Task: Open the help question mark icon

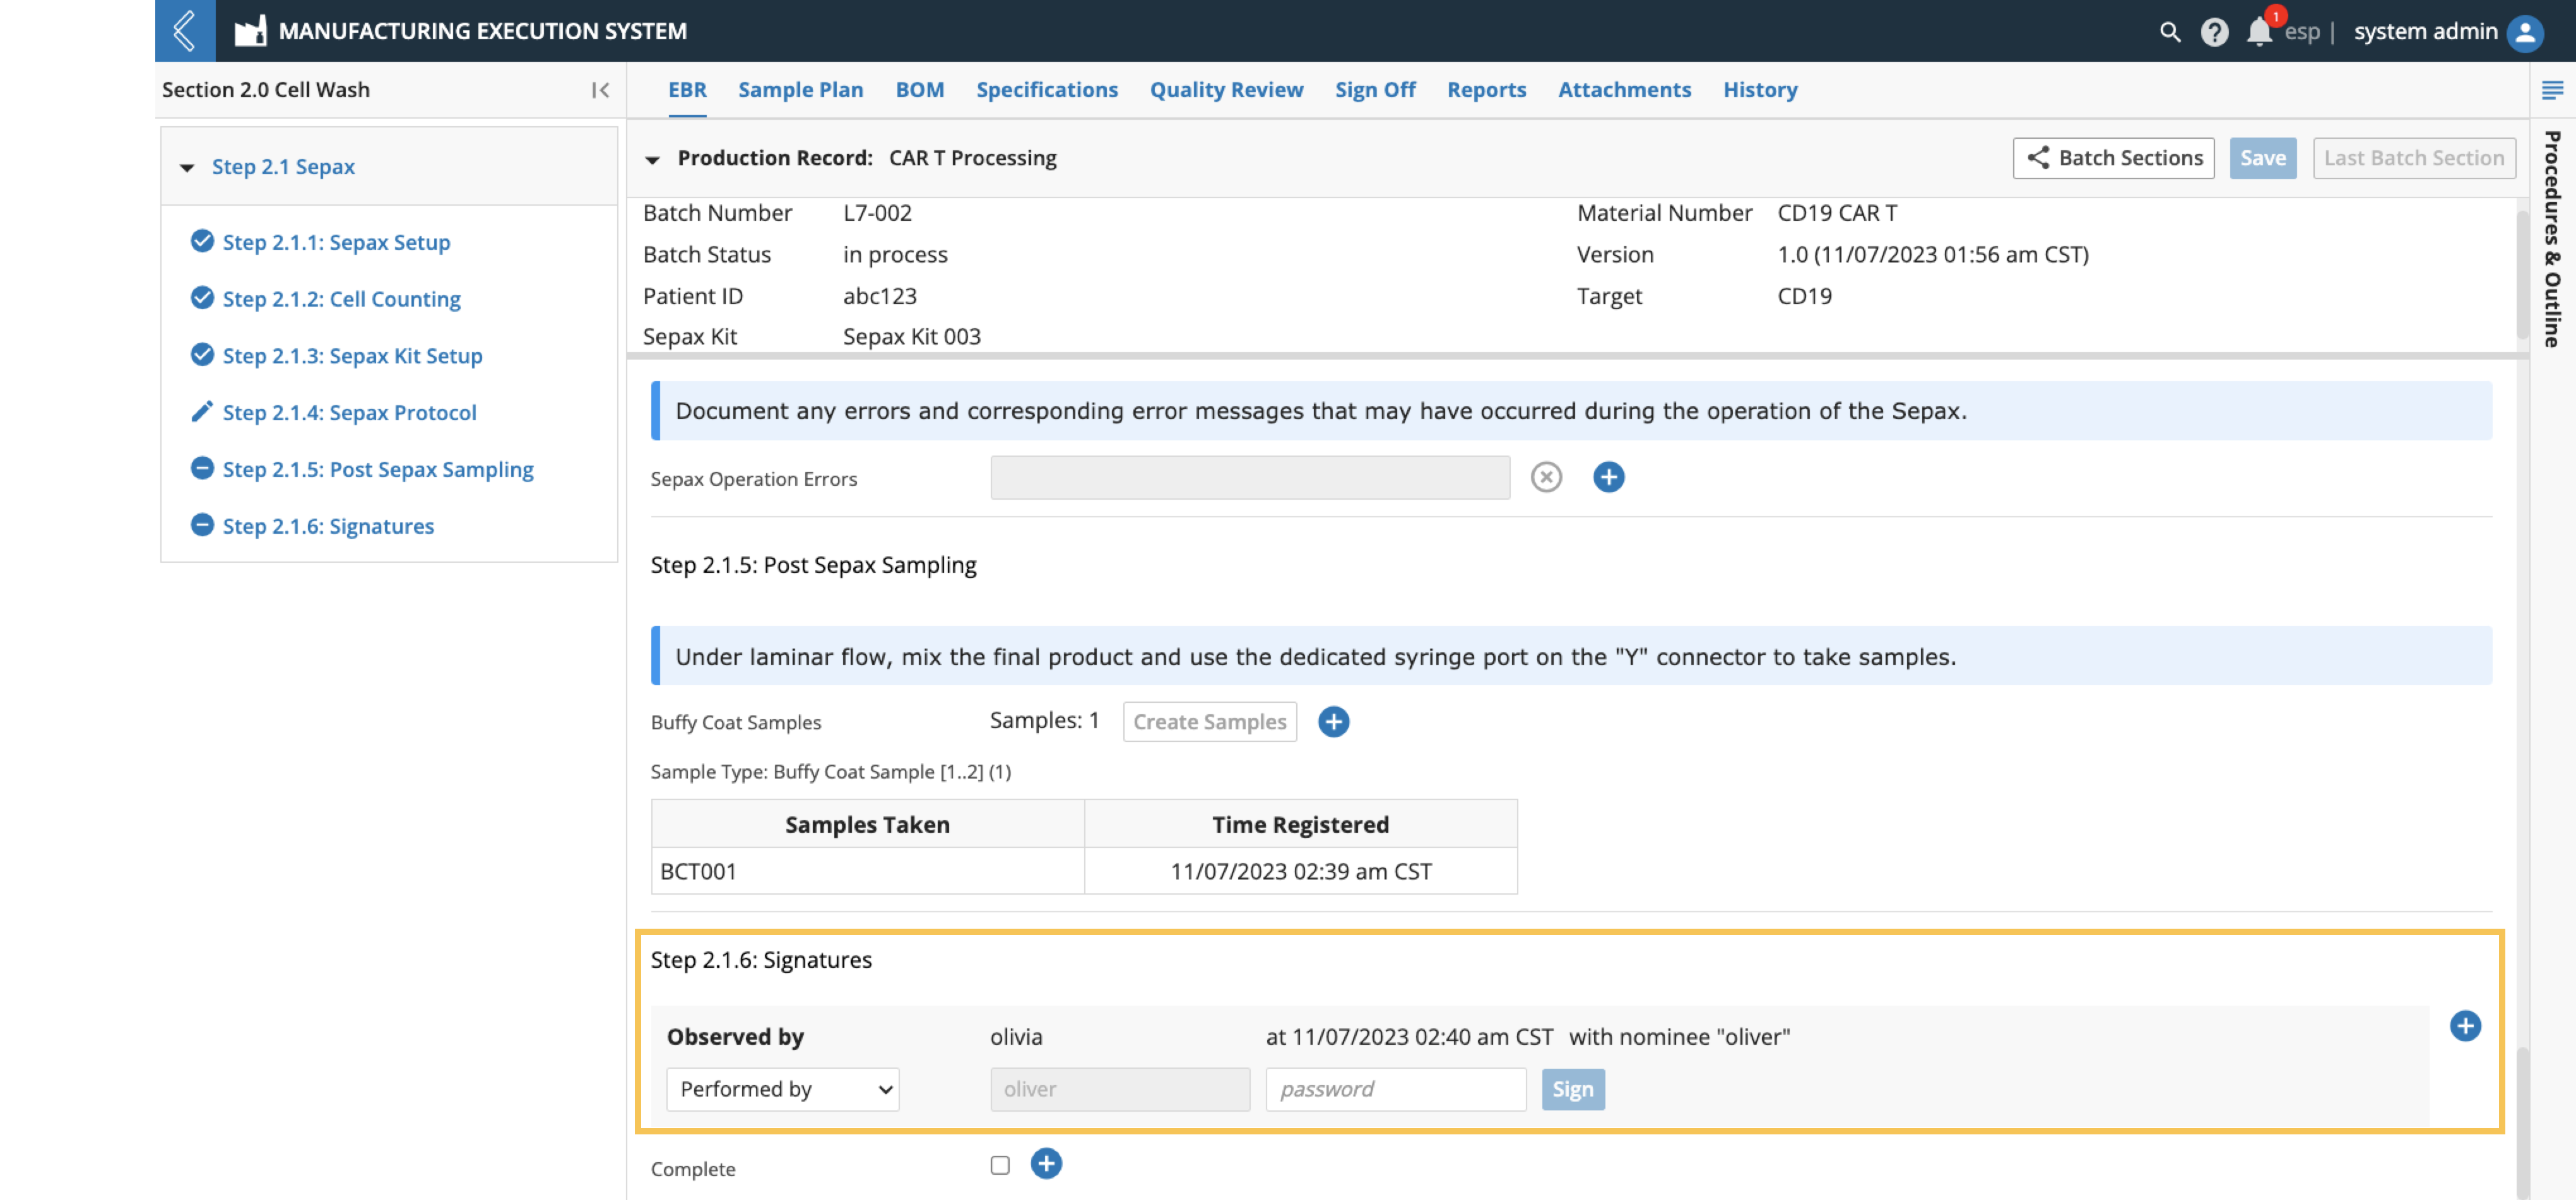Action: pos(2214,32)
